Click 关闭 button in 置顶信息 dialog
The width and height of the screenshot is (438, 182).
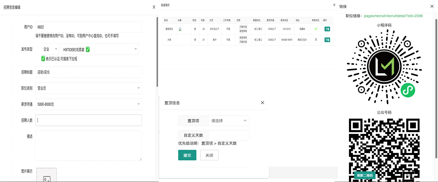(209, 155)
